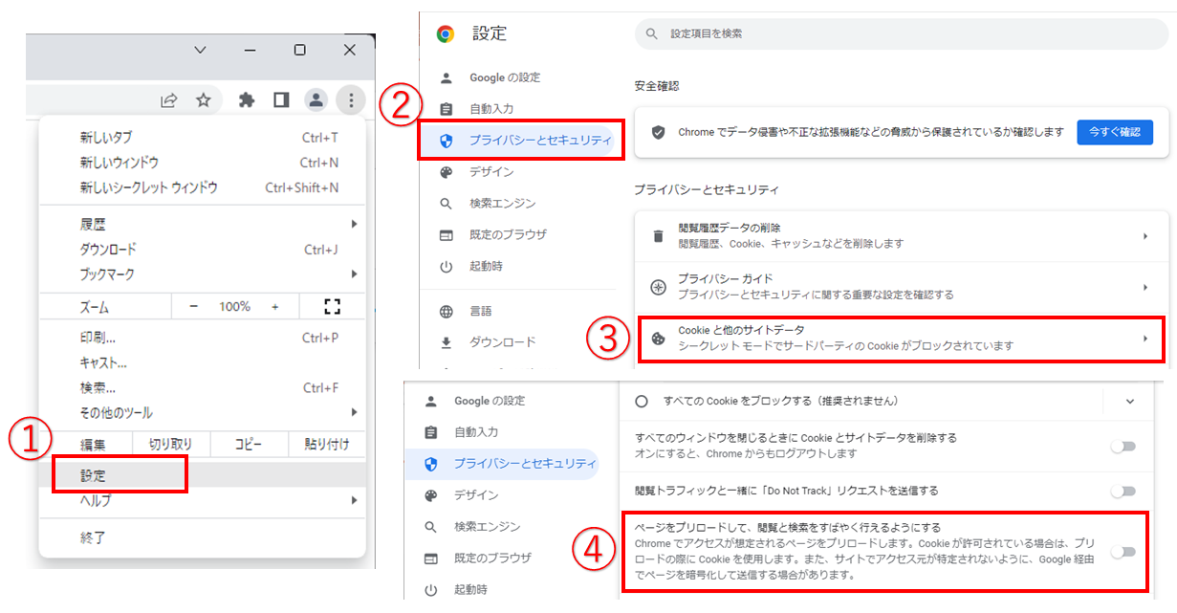Enable the page preload toggle
Viewport: 1177px width, 613px height.
pos(1122,552)
